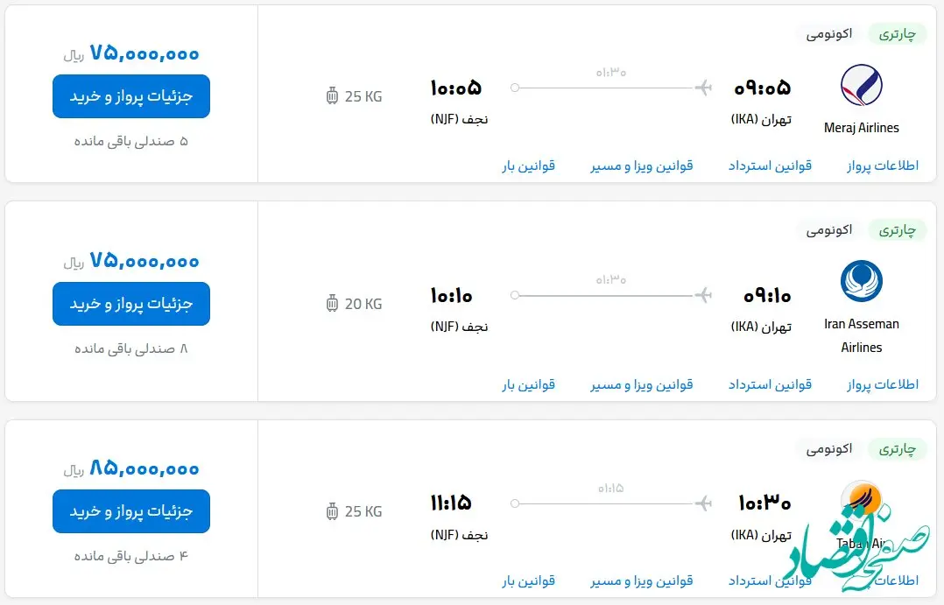Open قوانین ویزا و مسیر on the Asseman flight
Viewport: 944px width, 605px height.
point(643,383)
